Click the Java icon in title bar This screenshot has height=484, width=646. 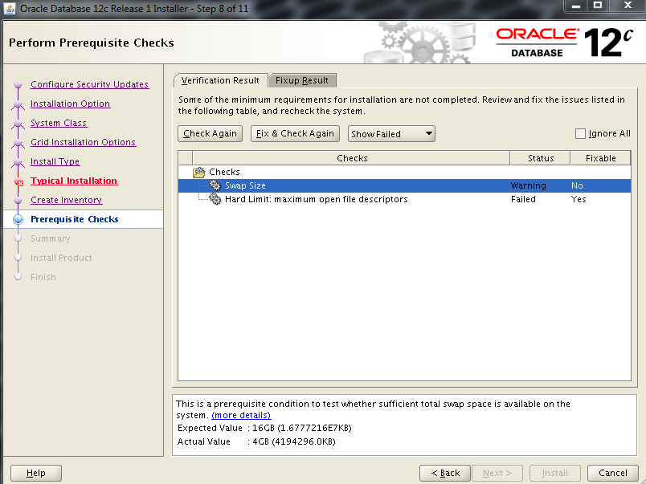click(9, 7)
